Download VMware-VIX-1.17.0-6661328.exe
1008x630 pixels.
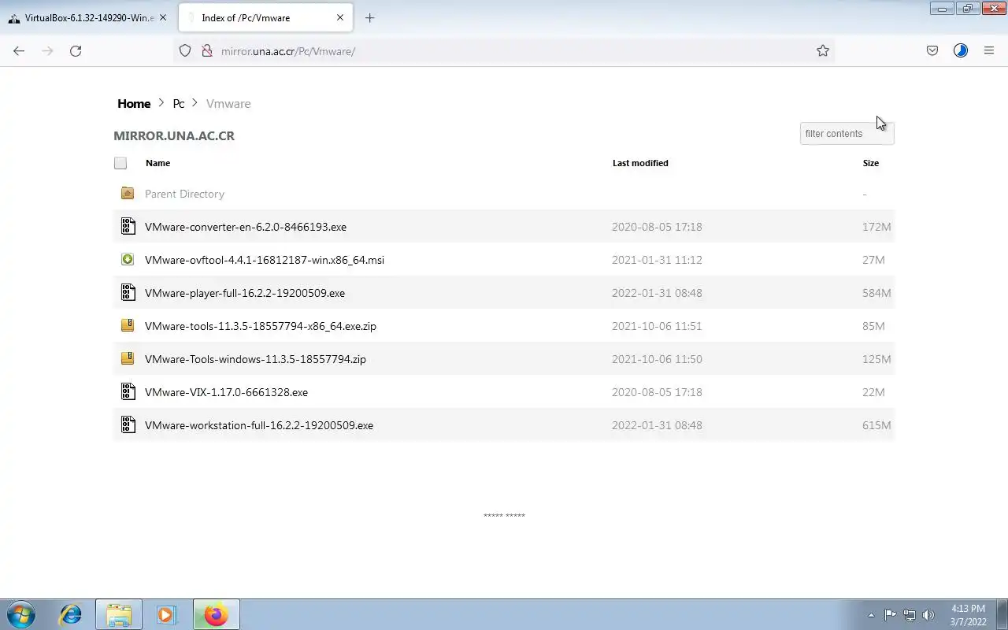coord(226,392)
